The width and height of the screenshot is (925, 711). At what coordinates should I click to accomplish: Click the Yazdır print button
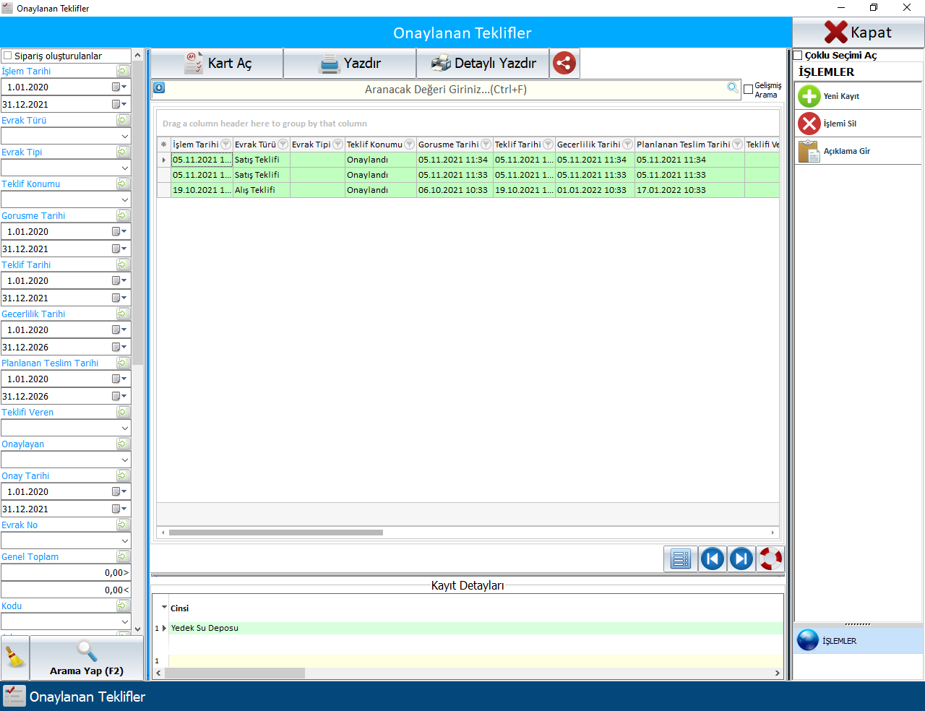pyautogui.click(x=350, y=63)
